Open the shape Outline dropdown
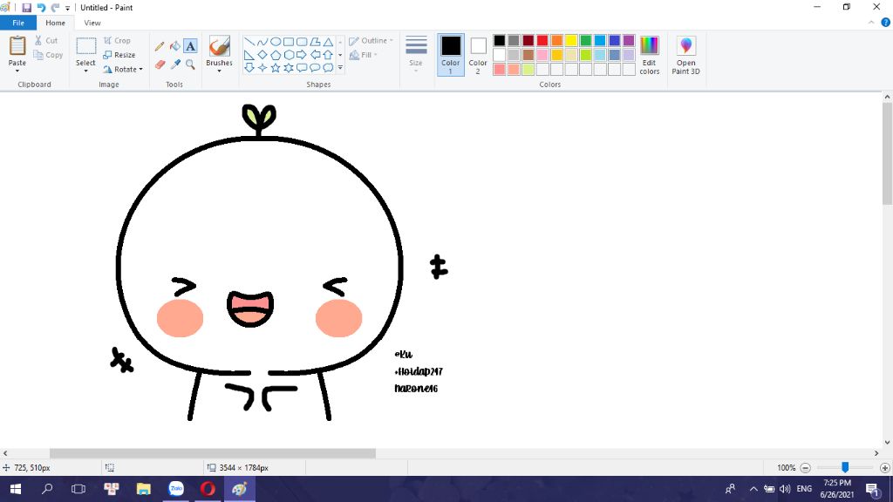The image size is (893, 502). [x=372, y=40]
